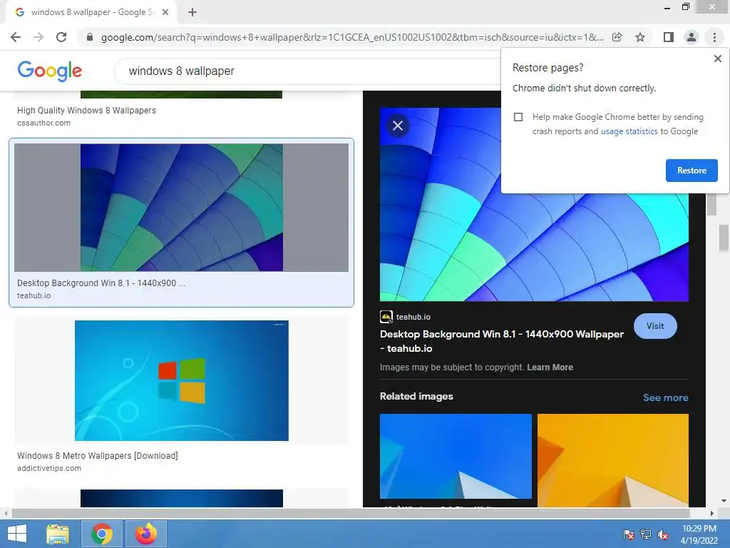Click the horizontal scrollbar right arrow
This screenshot has height=548, width=730.
point(711,513)
